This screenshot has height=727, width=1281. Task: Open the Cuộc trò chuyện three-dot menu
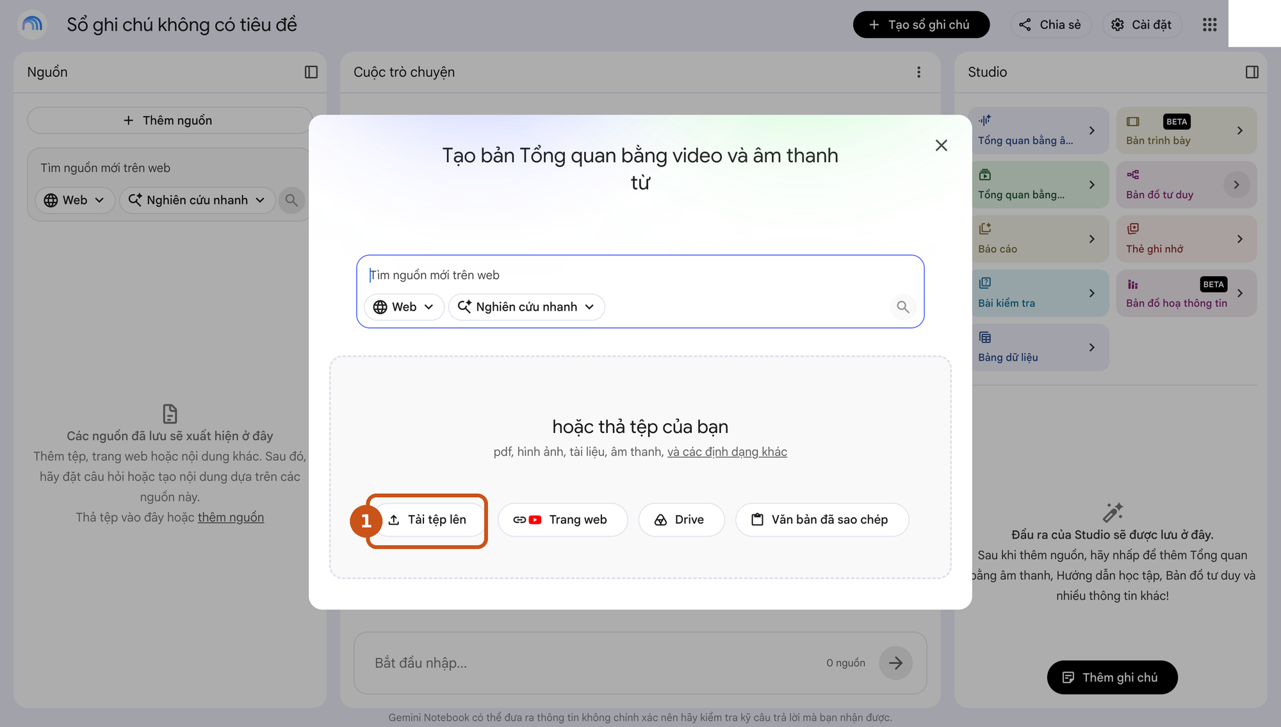click(x=918, y=72)
